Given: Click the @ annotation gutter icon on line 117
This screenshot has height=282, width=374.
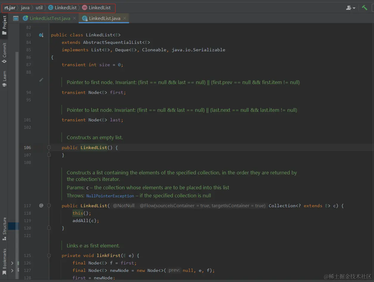Looking at the screenshot, I should click(x=41, y=205).
